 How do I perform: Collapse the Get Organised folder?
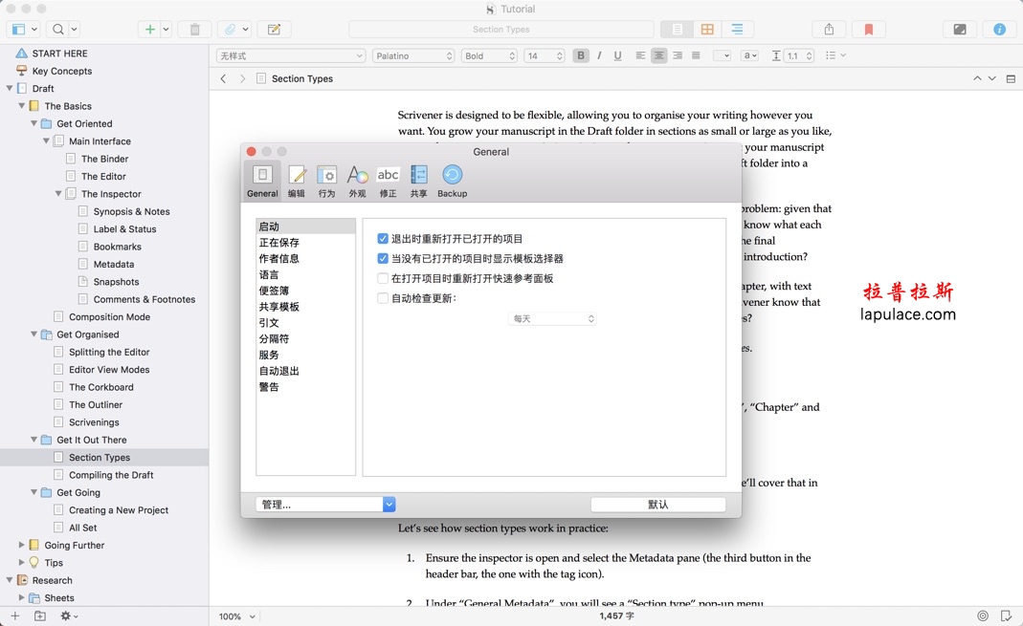33,335
